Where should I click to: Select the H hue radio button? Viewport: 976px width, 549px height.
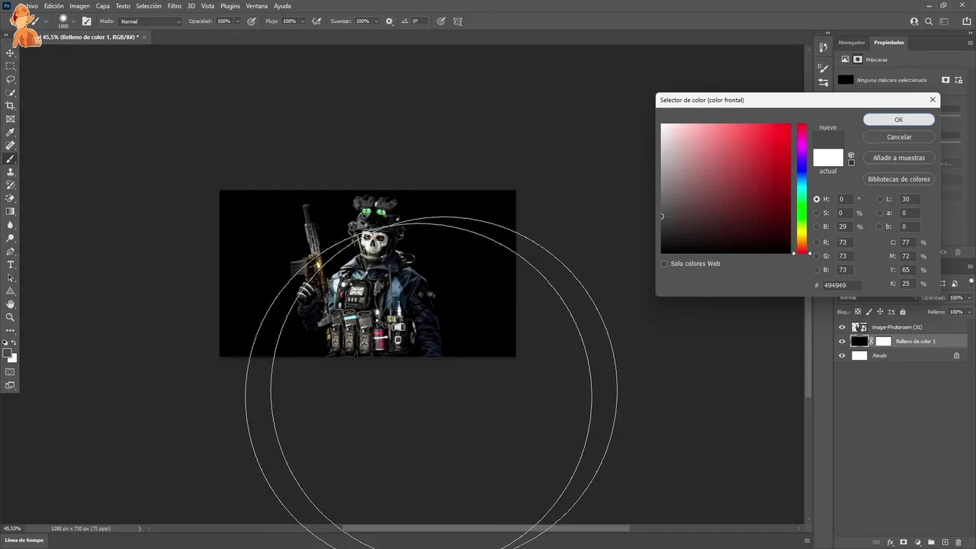pyautogui.click(x=817, y=199)
